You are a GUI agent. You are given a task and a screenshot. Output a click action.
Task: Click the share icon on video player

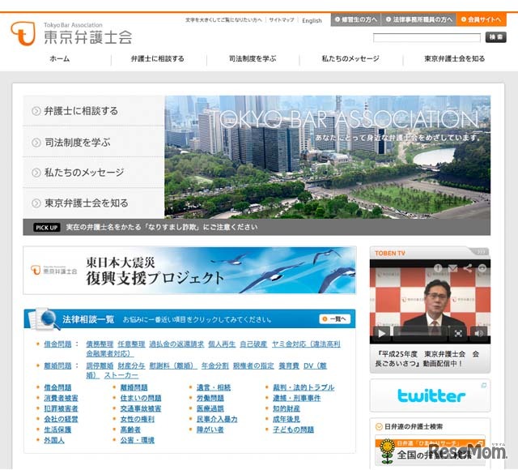467,268
